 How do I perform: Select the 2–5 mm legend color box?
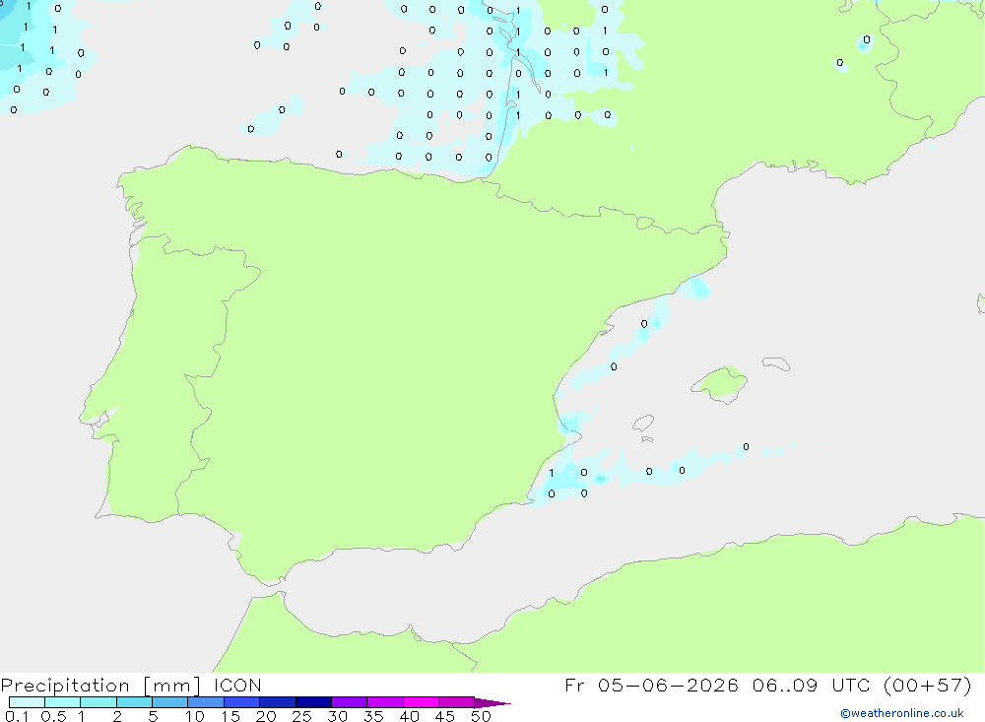pyautogui.click(x=134, y=702)
